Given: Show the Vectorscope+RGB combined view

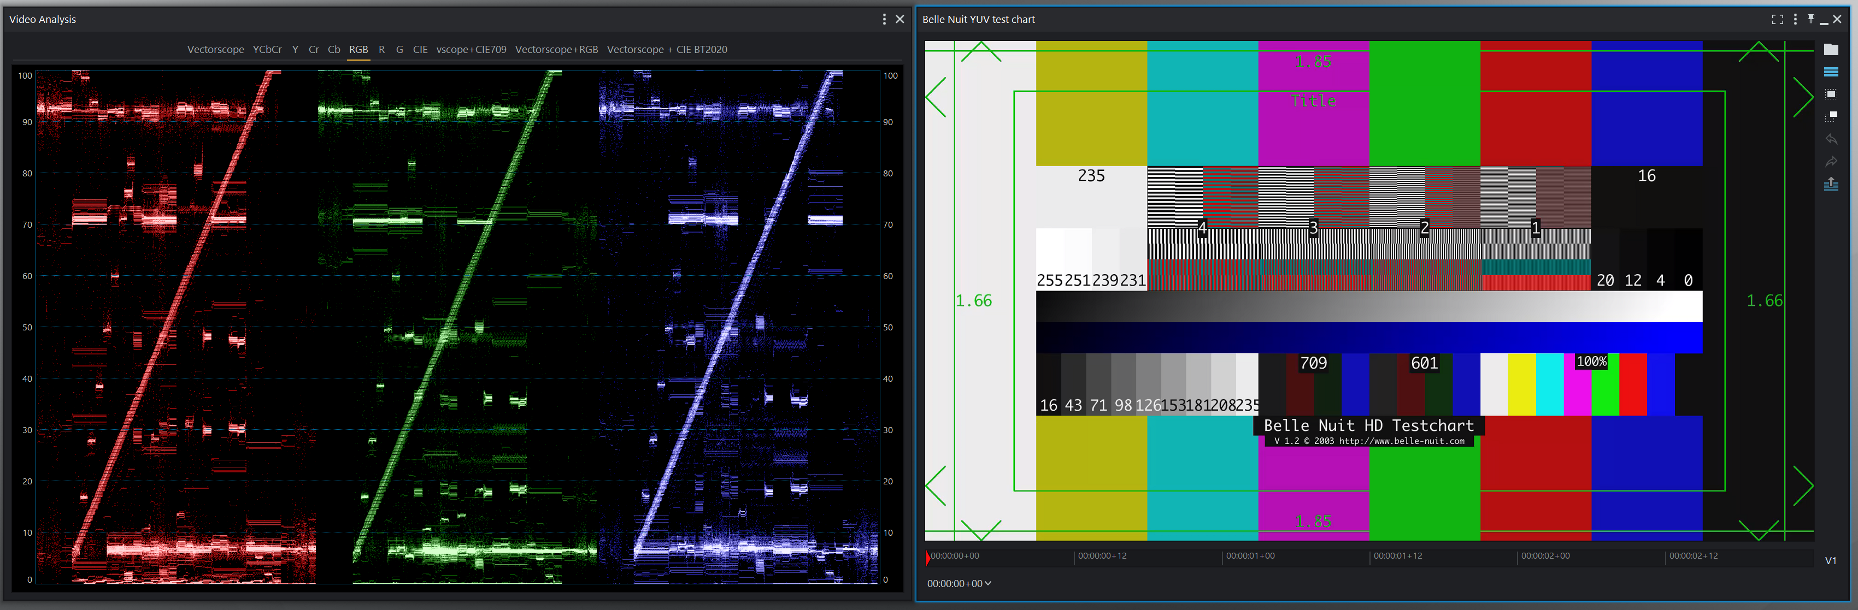Looking at the screenshot, I should (x=557, y=49).
